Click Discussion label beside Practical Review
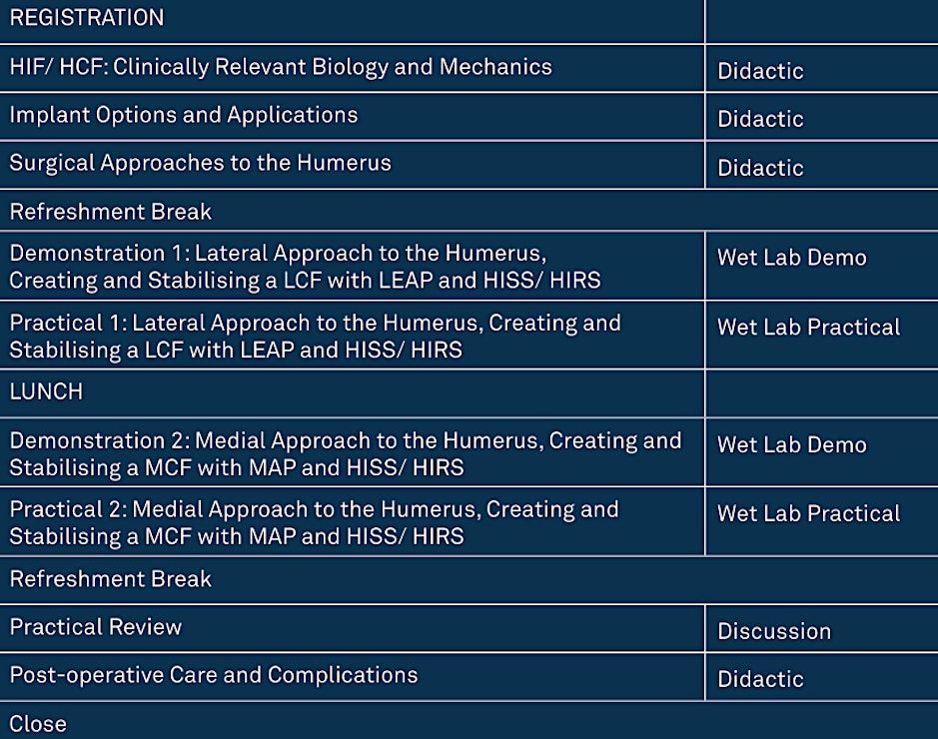Viewport: 938px width, 739px height. tap(774, 631)
